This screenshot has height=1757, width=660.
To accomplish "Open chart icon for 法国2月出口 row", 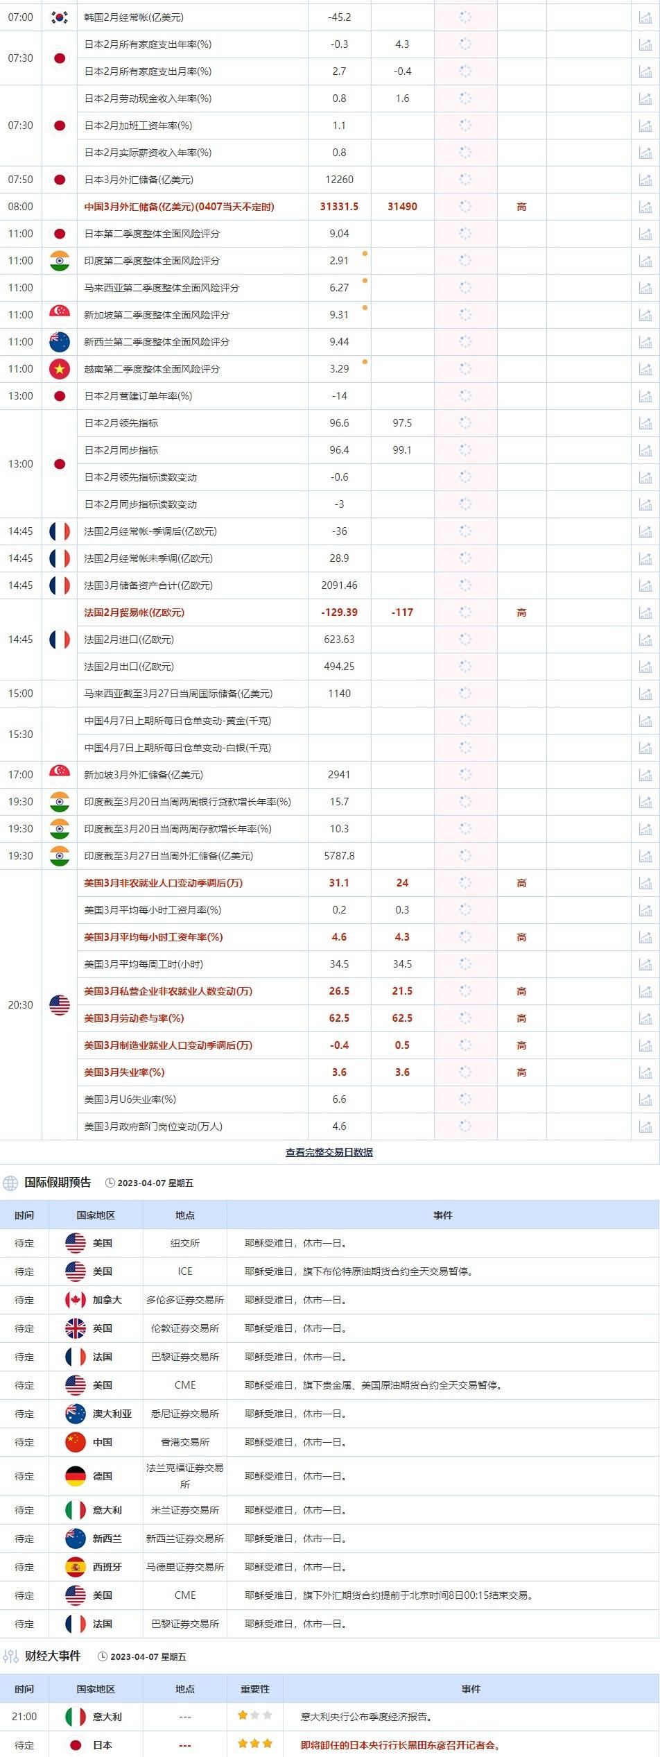I will [645, 667].
